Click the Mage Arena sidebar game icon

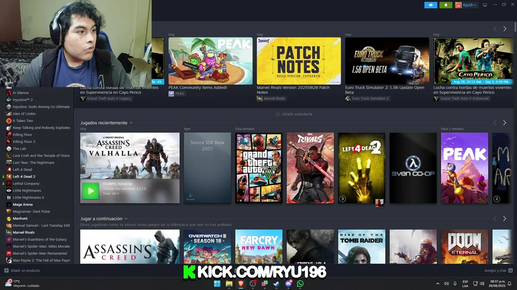coord(9,205)
